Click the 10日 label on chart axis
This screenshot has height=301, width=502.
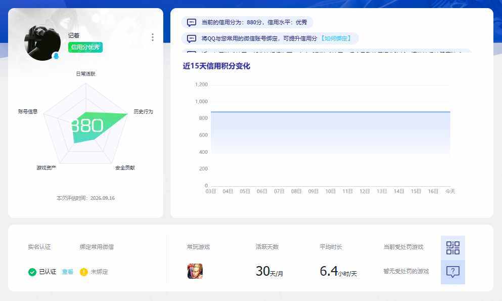(331, 191)
